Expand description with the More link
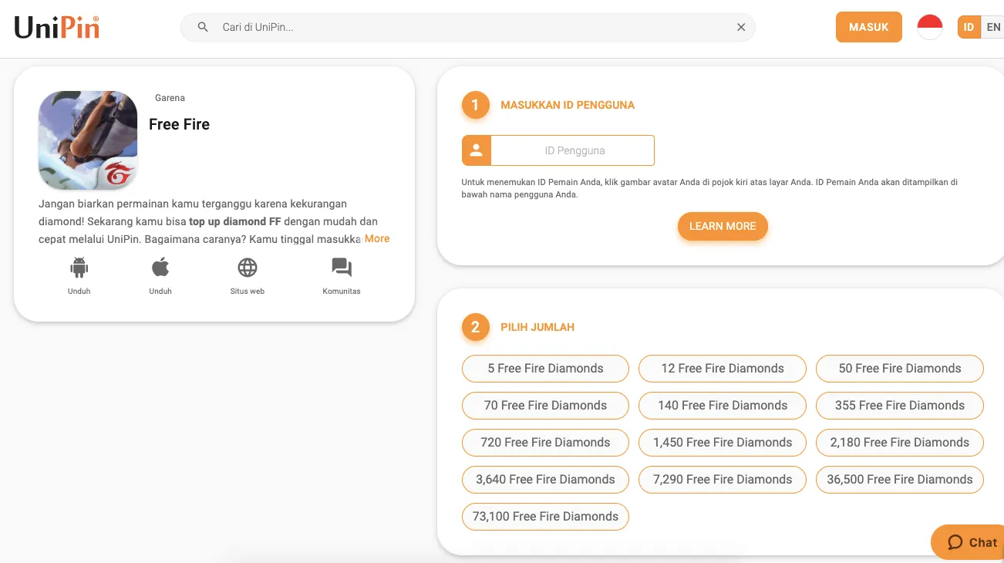 tap(377, 239)
